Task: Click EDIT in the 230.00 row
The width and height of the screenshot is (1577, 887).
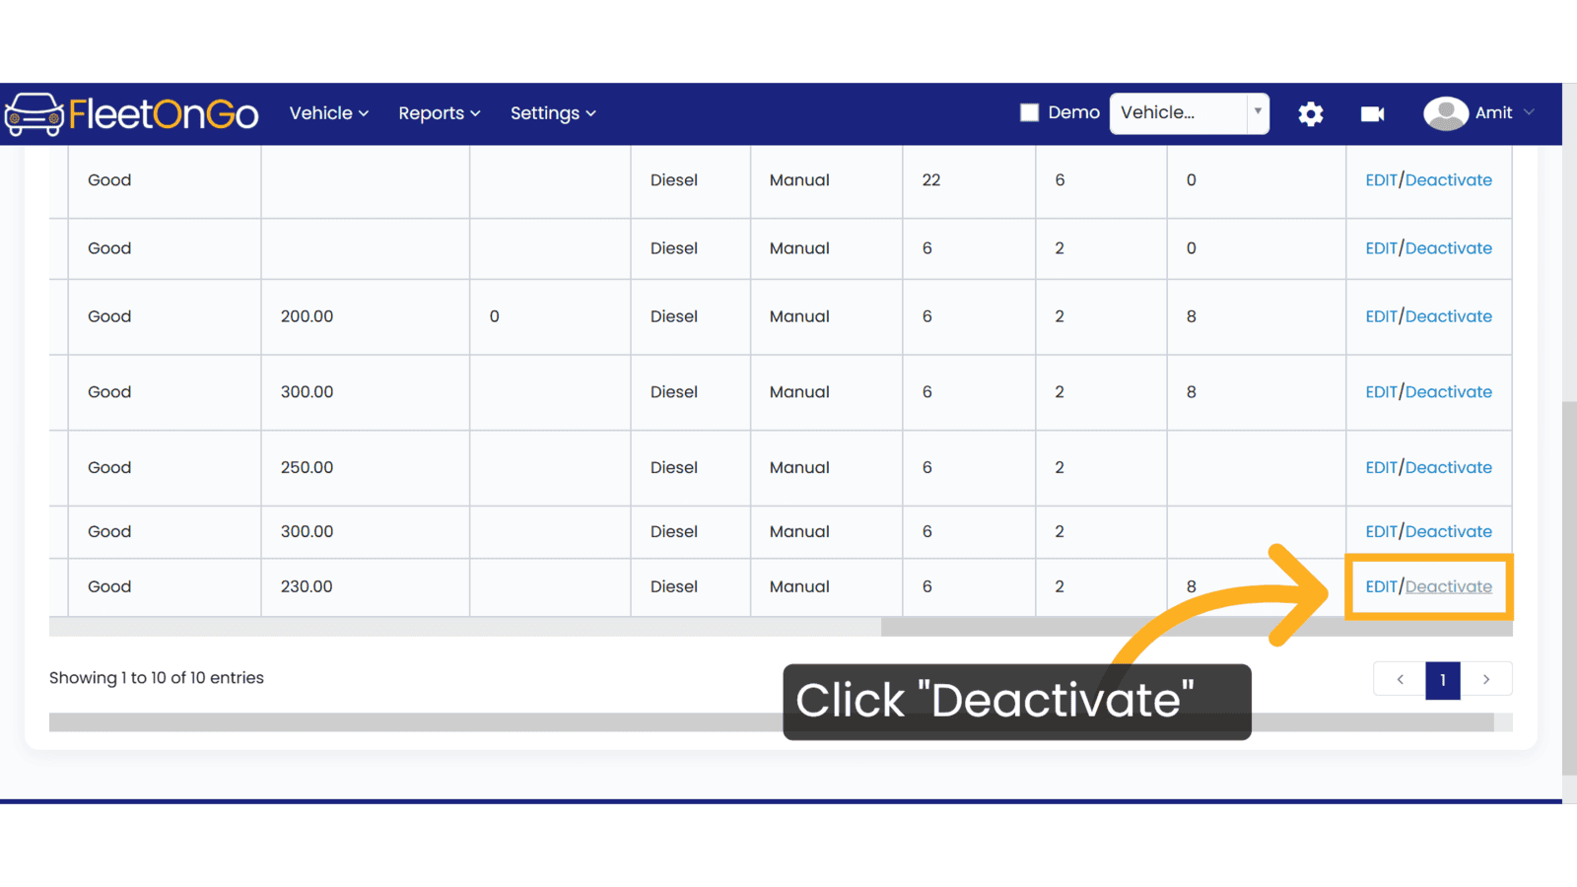Action: (1381, 586)
